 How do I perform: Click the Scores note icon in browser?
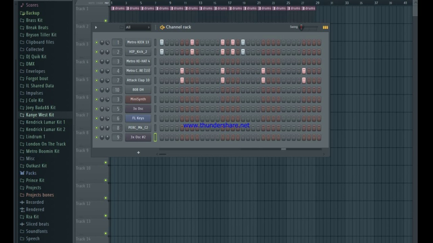[22, 5]
